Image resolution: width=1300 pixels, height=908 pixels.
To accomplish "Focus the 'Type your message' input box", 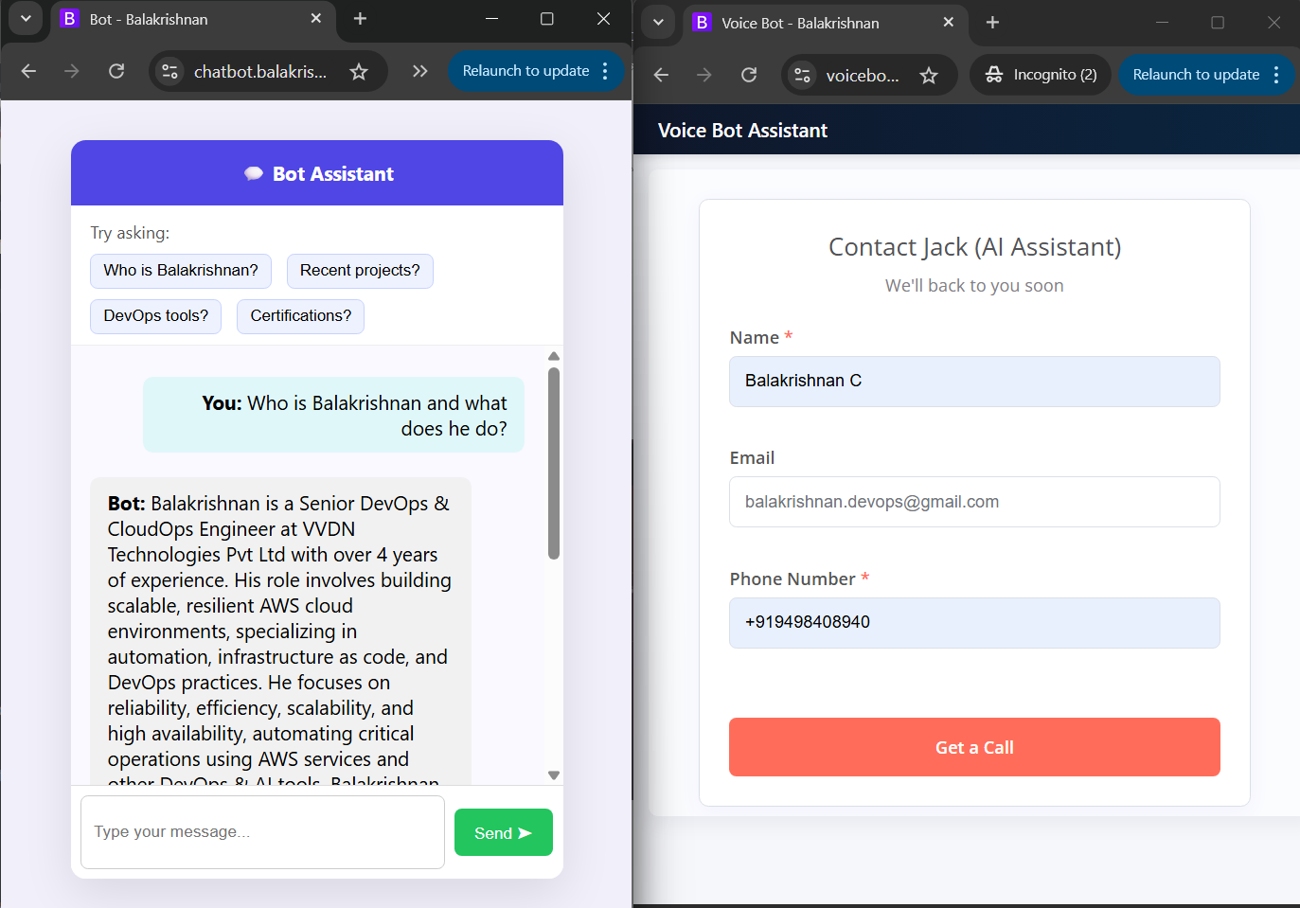I will (x=262, y=832).
